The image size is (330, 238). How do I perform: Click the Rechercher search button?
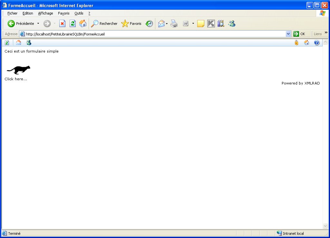coord(104,24)
